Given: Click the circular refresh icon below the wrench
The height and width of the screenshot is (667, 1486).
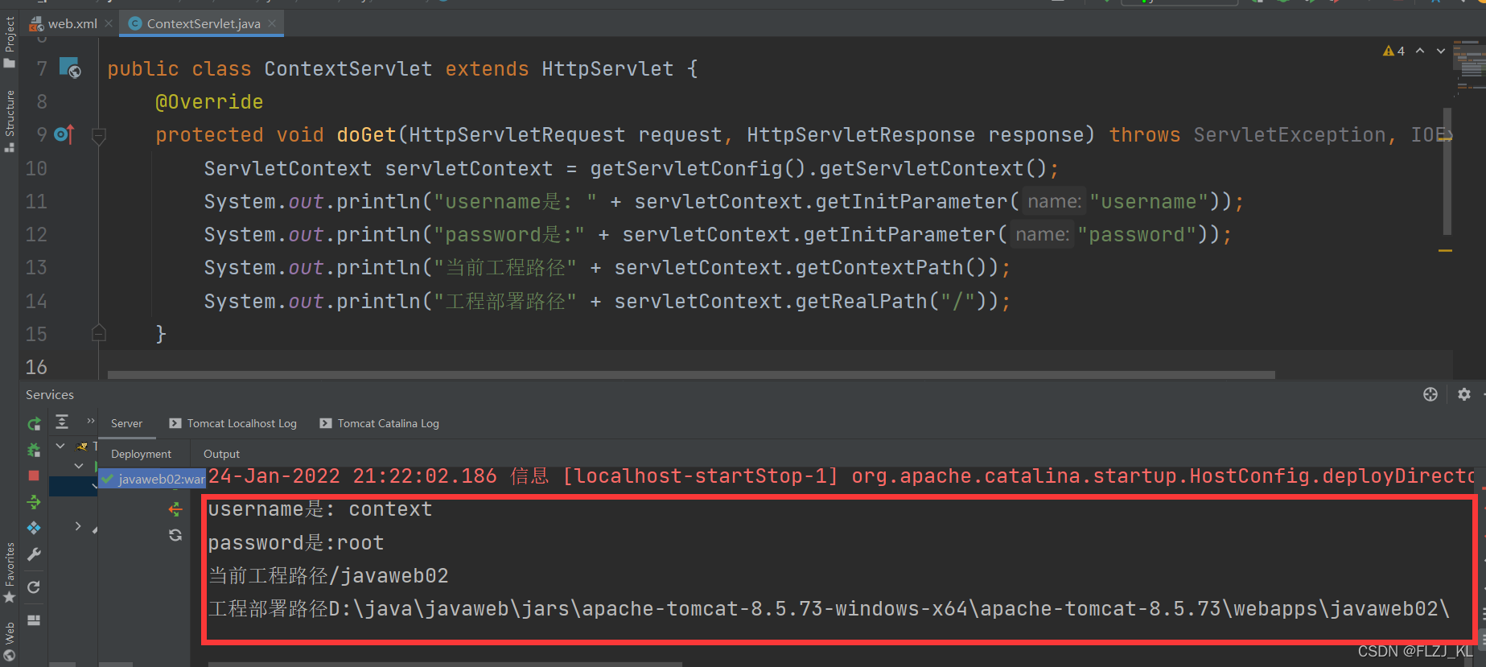Looking at the screenshot, I should 34,587.
